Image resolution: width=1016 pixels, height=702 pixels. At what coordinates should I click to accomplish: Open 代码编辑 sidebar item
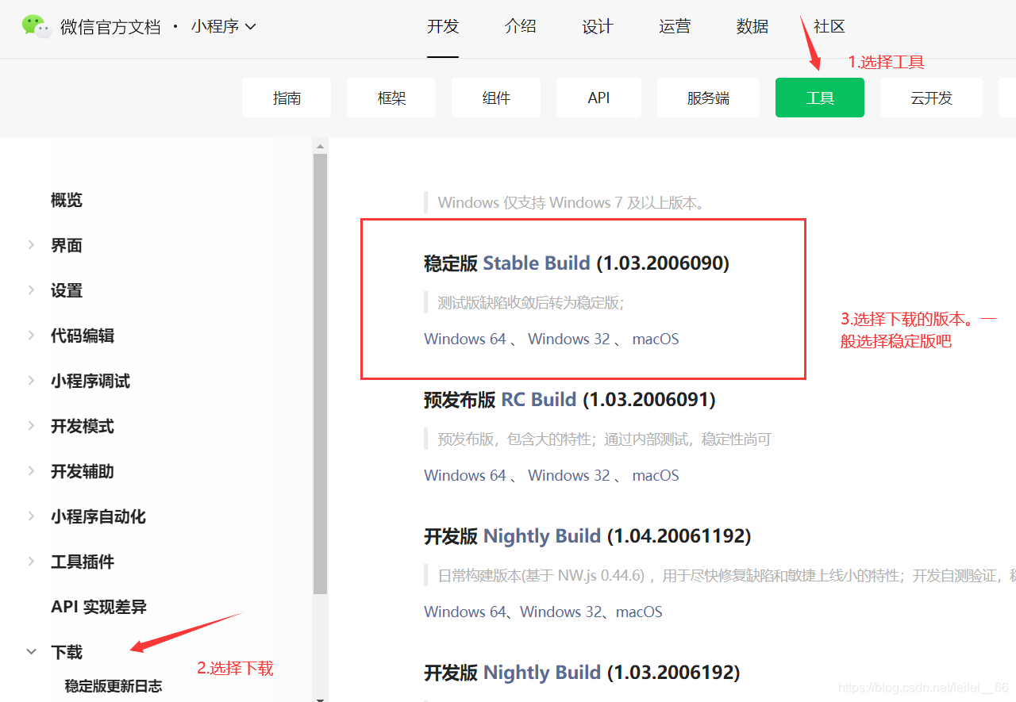(83, 336)
